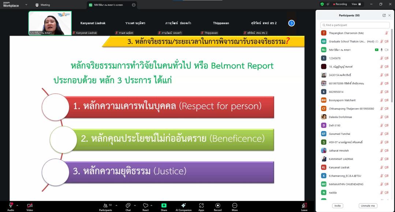Expand the Participants options chevron

[x=116, y=205]
